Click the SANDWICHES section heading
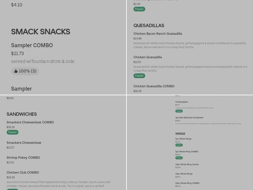The image size is (253, 190). click(22, 114)
